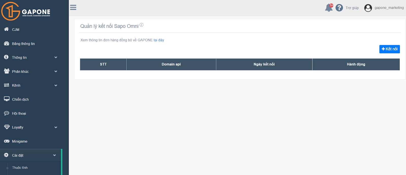Click the Domain api column header
The image size is (406, 175).
click(171, 64)
